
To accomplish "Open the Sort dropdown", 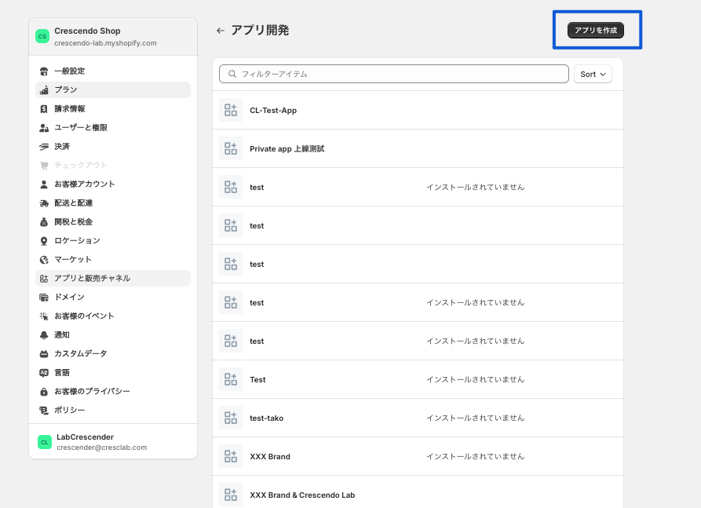I will click(x=593, y=75).
